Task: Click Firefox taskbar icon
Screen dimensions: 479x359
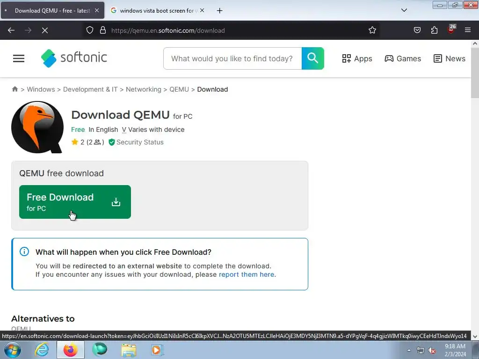Action: pyautogui.click(x=71, y=350)
